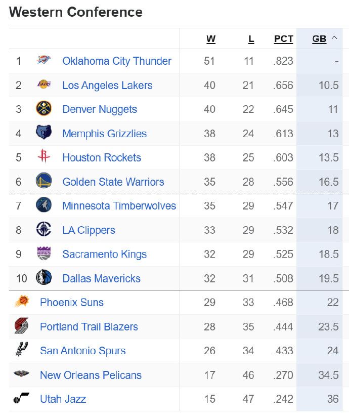
Task: Click the San Antonio Spurs logo
Action: (x=22, y=351)
